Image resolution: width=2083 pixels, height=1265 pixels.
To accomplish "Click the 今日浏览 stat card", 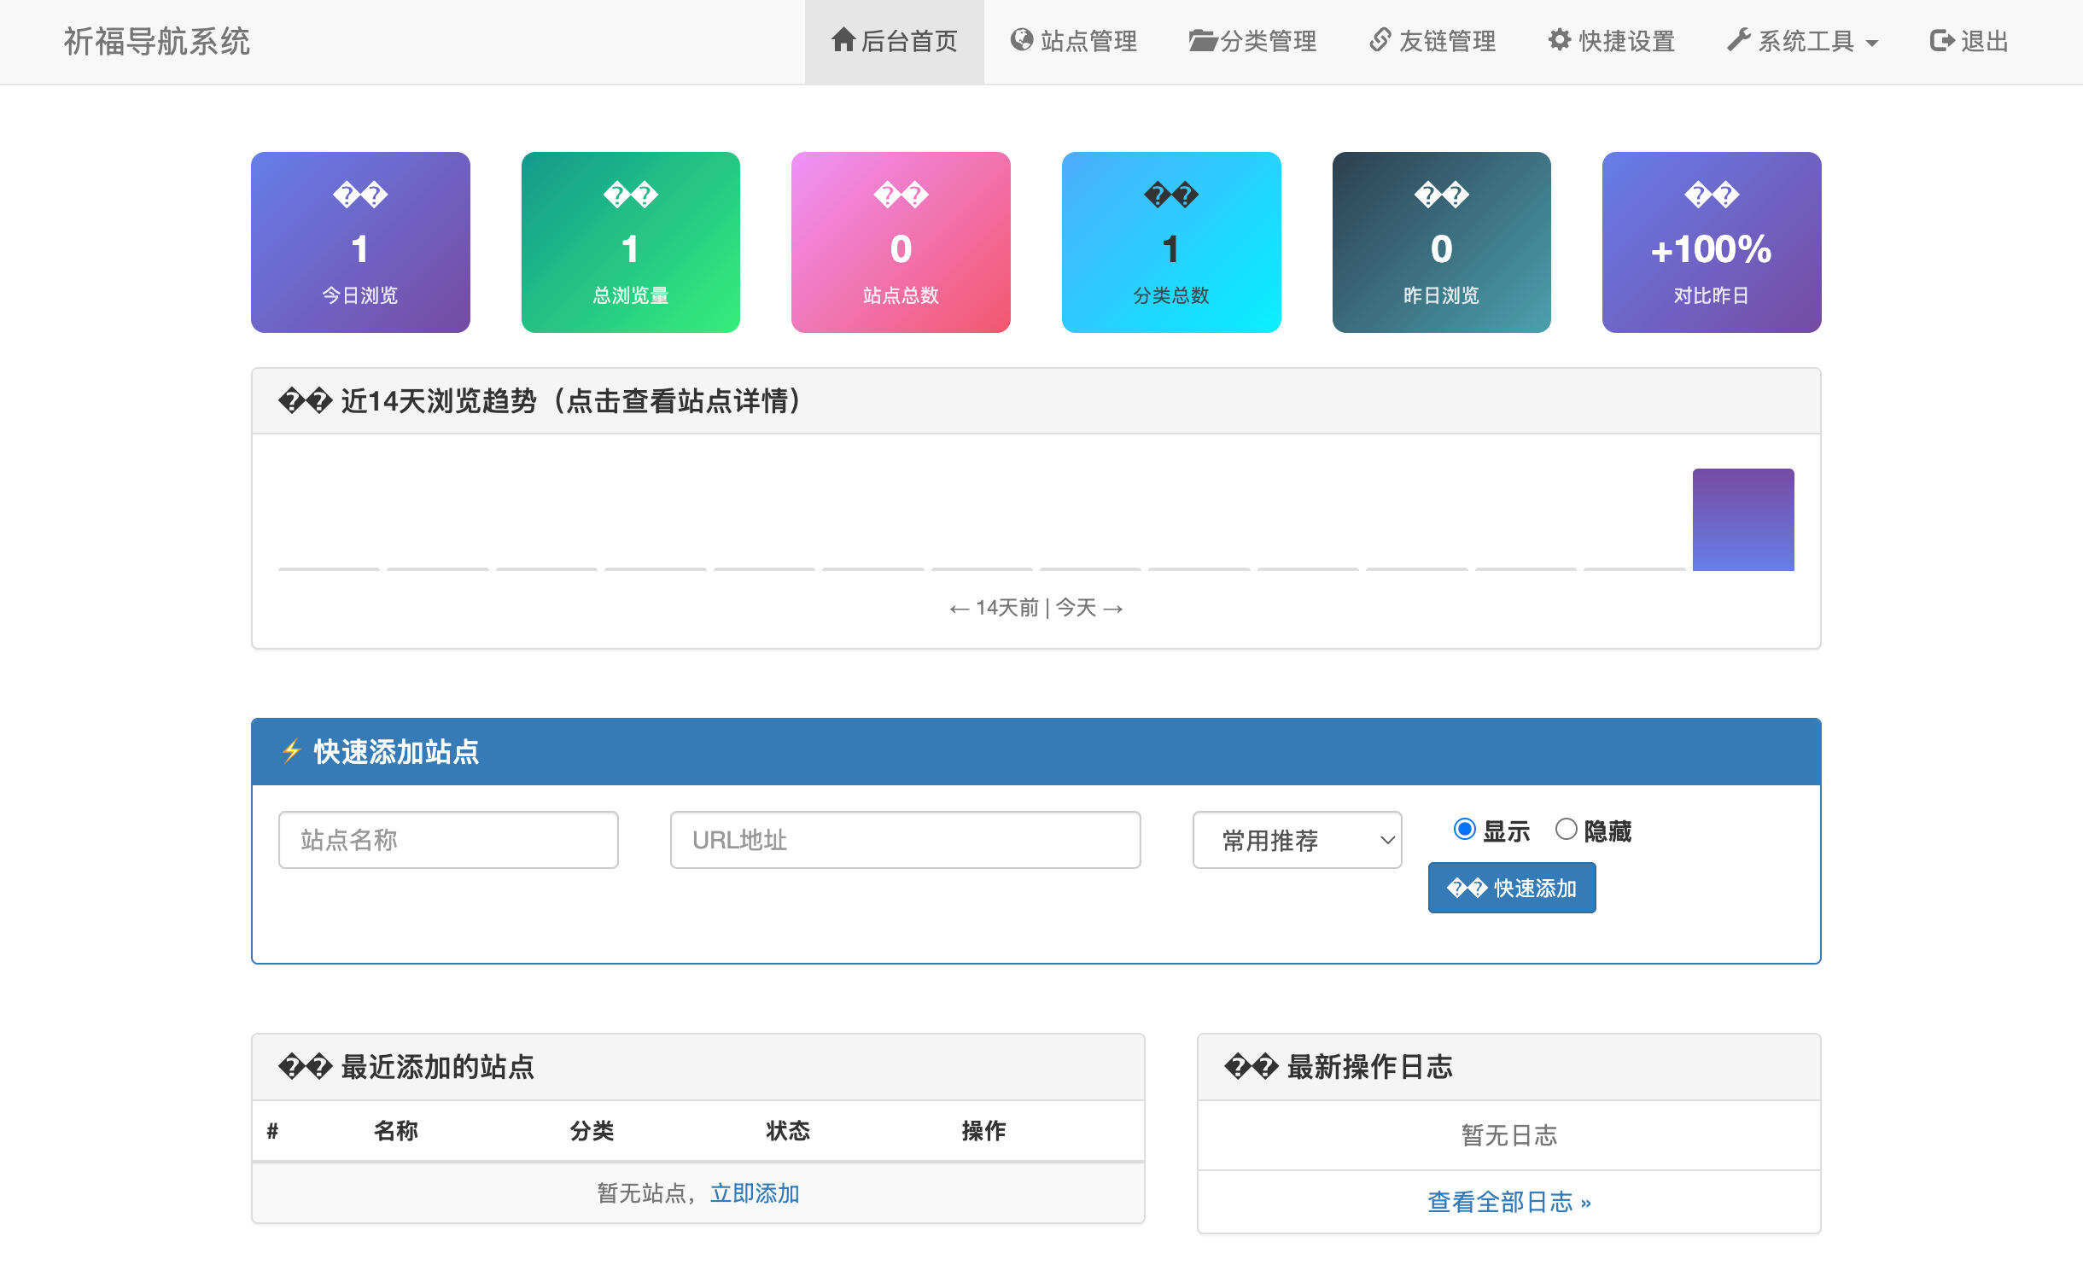I will 360,242.
